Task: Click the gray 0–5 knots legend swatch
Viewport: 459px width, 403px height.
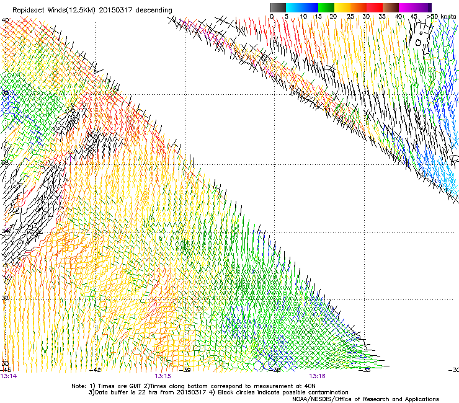Action: [278, 7]
